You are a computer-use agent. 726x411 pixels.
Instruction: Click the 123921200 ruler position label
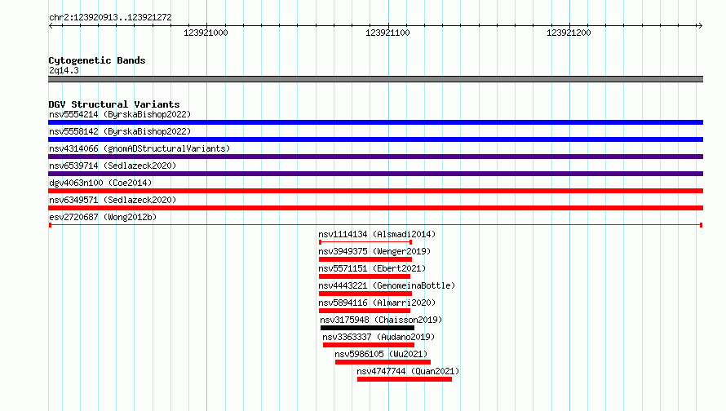pos(569,33)
